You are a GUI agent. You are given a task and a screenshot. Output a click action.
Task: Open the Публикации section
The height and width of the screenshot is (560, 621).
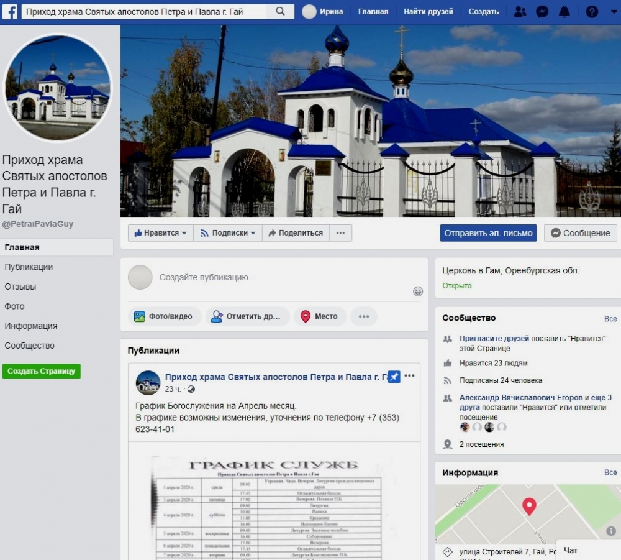29,267
